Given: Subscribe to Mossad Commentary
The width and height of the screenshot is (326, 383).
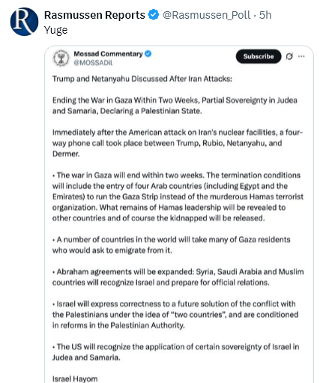Looking at the screenshot, I should click(259, 56).
